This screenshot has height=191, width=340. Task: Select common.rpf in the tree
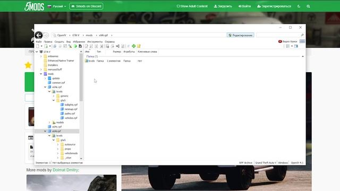tap(58, 83)
